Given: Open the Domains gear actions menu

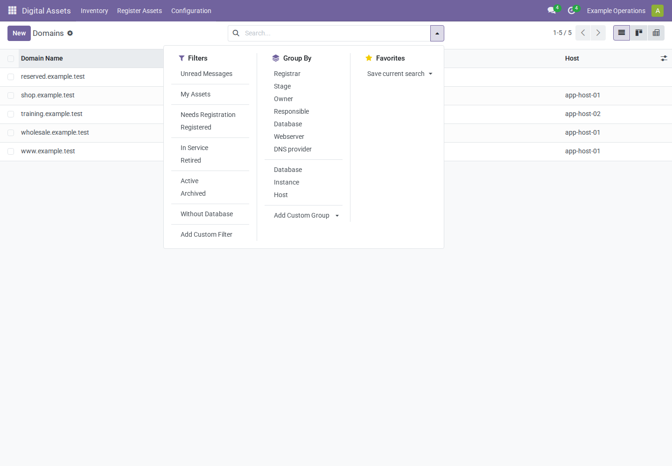Looking at the screenshot, I should point(70,33).
